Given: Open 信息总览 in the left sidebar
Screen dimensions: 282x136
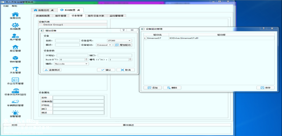Looking at the screenshot, I should click(15, 15).
